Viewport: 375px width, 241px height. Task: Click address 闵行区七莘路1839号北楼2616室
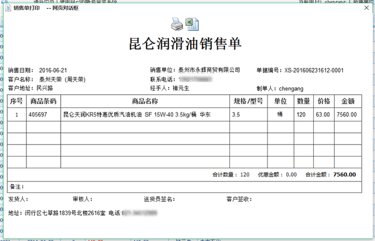(65, 213)
